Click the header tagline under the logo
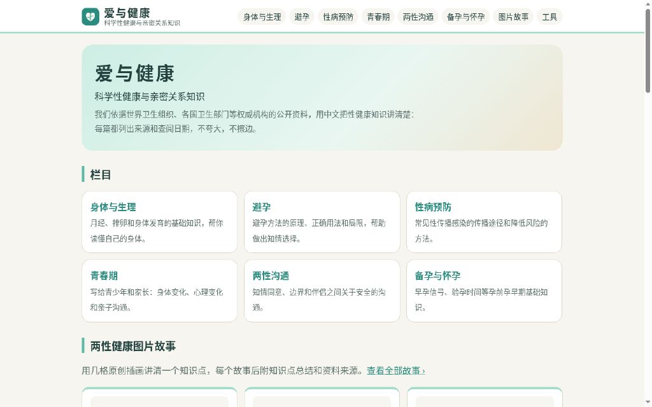The image size is (652, 407). tap(142, 23)
